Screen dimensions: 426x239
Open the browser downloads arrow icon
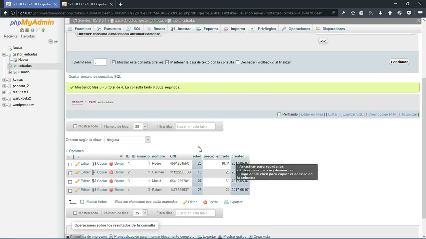click(380, 13)
